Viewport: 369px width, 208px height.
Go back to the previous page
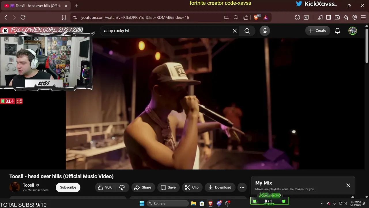pos(6,17)
